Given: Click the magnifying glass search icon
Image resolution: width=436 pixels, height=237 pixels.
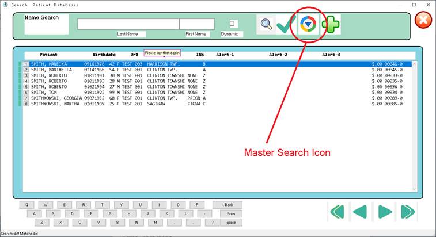Looking at the screenshot, I should pyautogui.click(x=266, y=24).
